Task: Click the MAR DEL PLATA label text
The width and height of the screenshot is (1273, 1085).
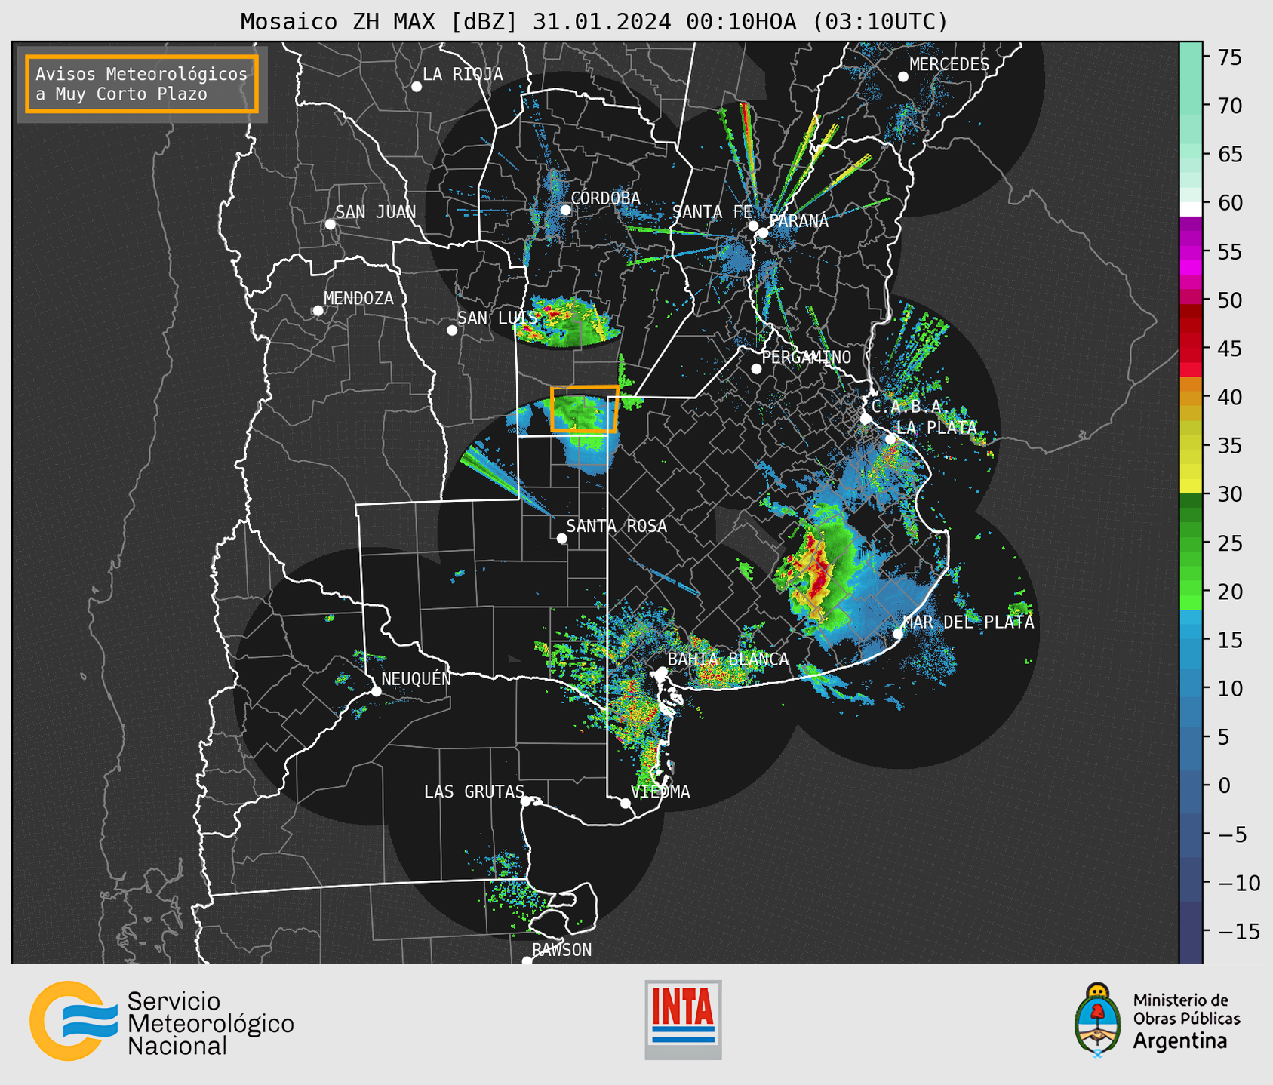Action: 968,622
